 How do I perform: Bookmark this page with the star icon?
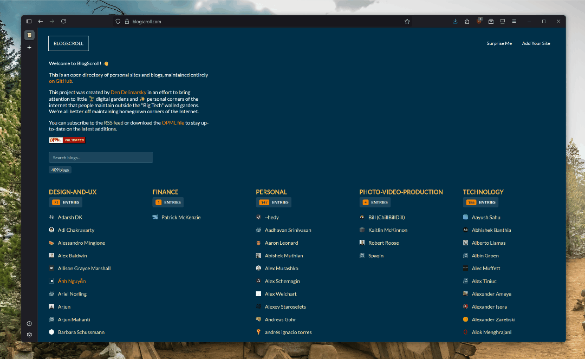click(x=407, y=22)
